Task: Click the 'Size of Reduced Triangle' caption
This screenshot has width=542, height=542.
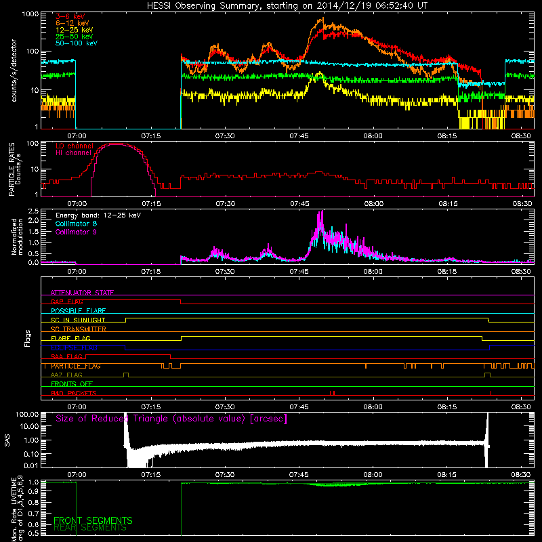Action: click(171, 419)
